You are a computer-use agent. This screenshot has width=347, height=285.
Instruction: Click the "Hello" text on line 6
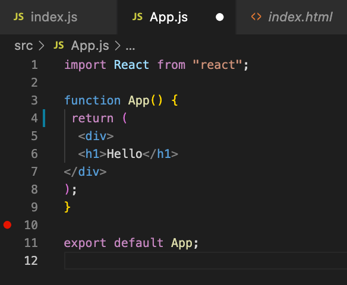coord(124,154)
